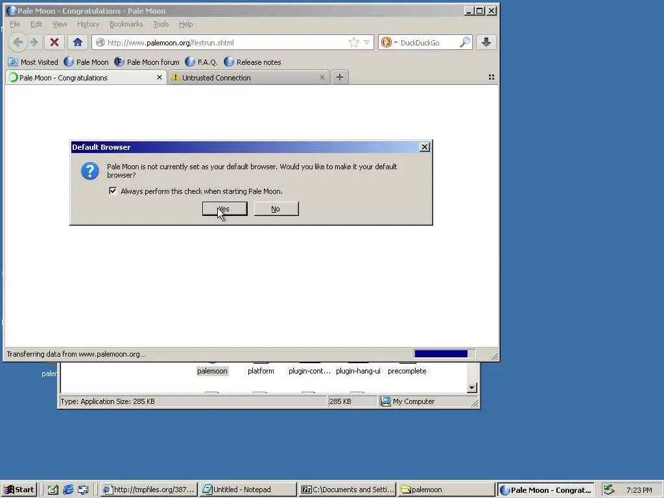Close the Pale Moon - Congratulations tab
Screen dimensions: 664x498
pos(160,78)
